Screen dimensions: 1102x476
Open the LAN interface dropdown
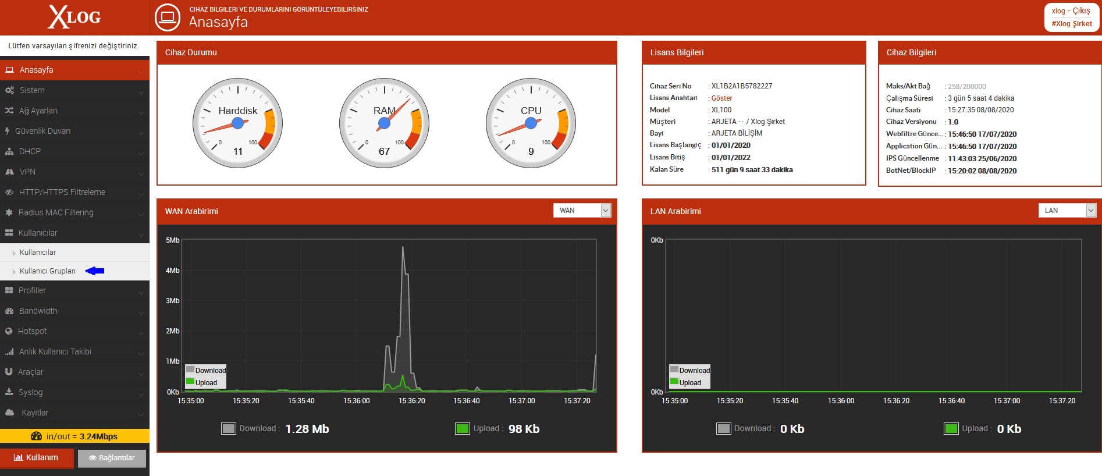pyautogui.click(x=1067, y=211)
